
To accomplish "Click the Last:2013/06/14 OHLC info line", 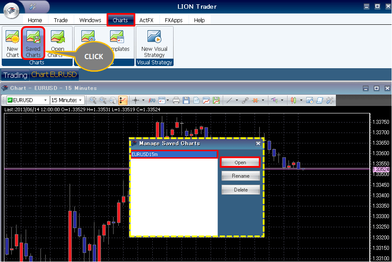I will [x=82, y=109].
